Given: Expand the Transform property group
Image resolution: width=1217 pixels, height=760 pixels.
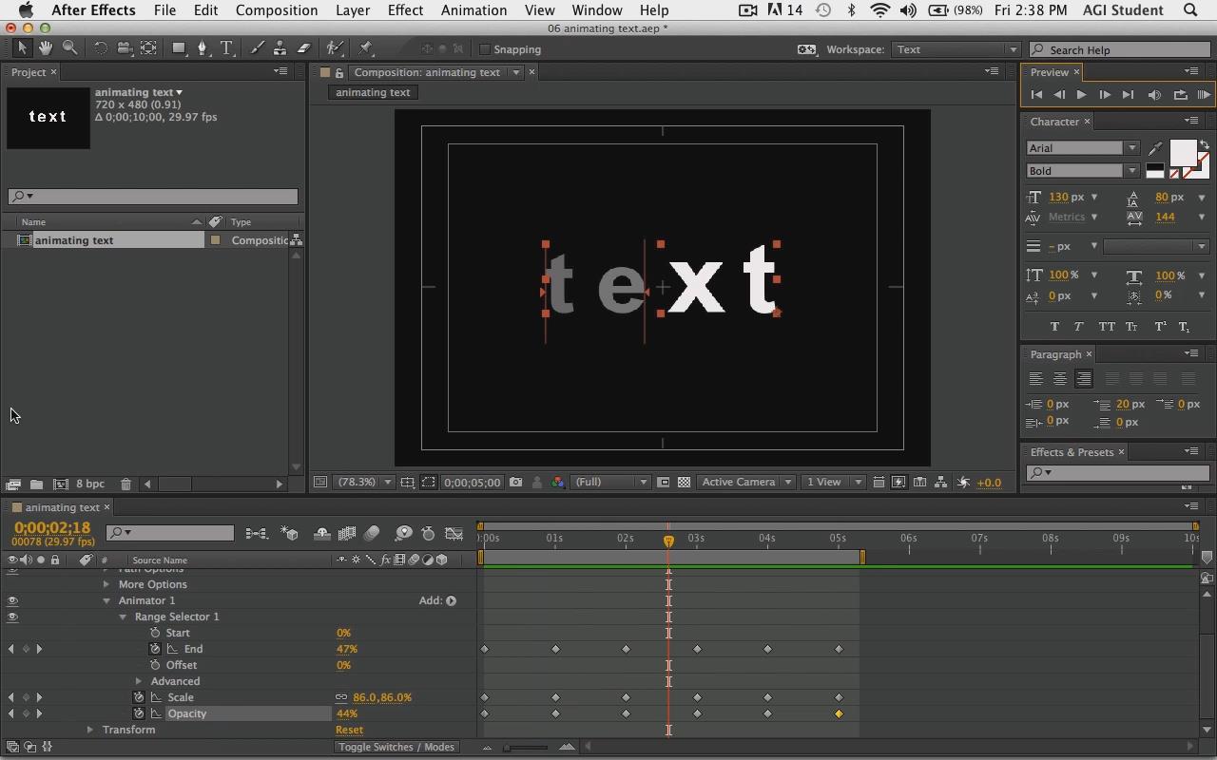Looking at the screenshot, I should pos(90,730).
